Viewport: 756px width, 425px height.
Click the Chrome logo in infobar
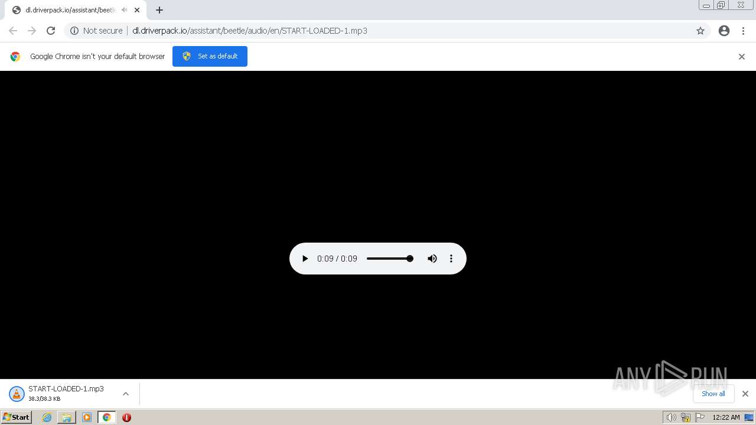[x=15, y=57]
